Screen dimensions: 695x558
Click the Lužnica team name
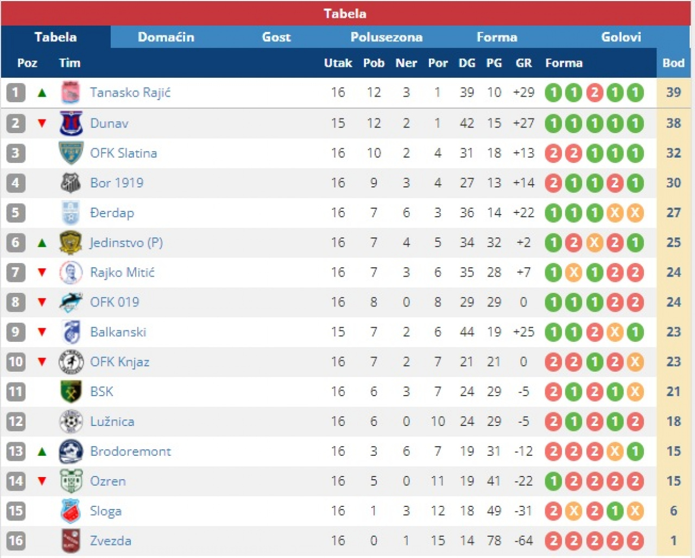[x=112, y=422]
